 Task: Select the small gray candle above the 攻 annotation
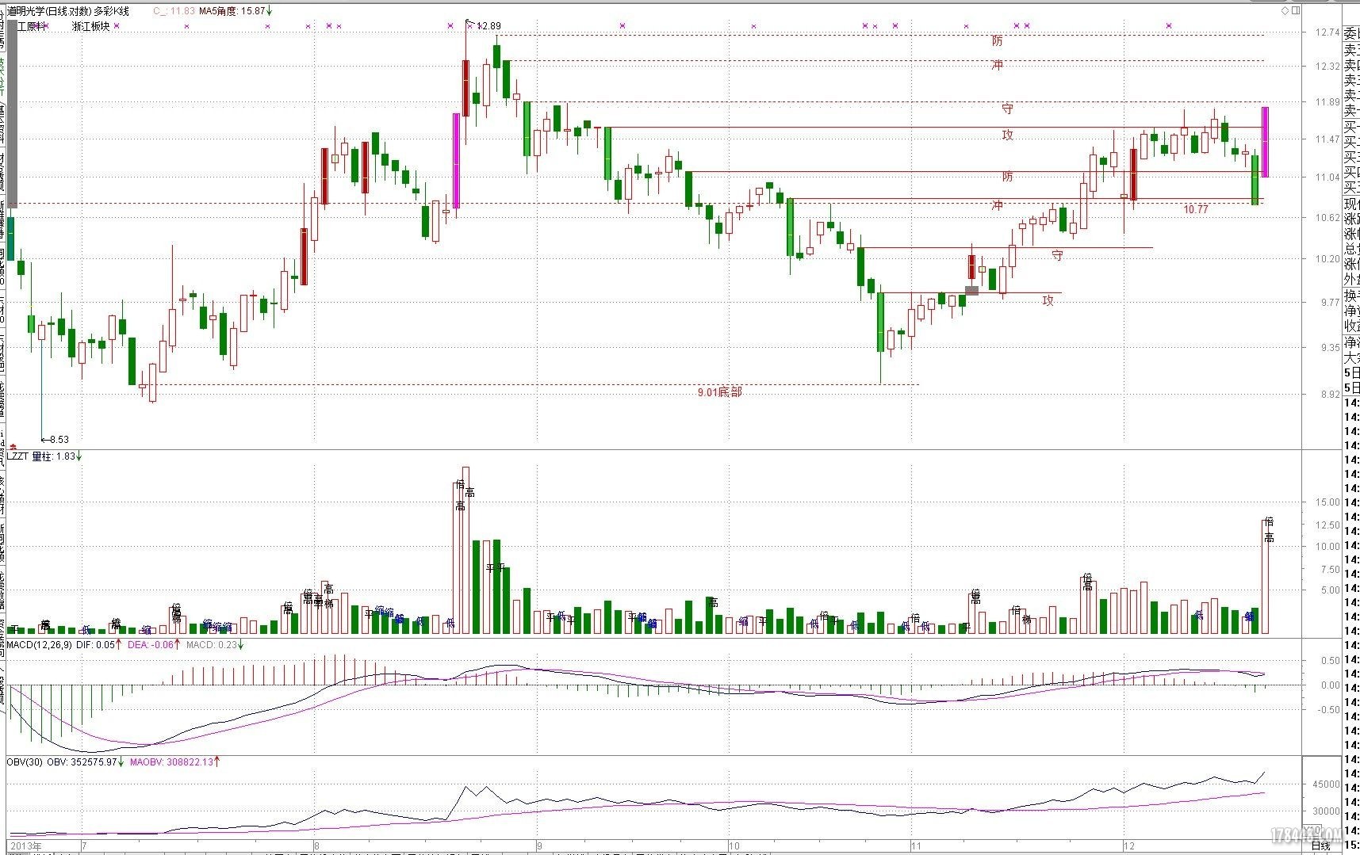pyautogui.click(x=971, y=291)
